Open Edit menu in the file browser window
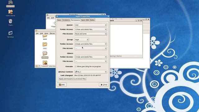Screen dimensions: 199x112 [x=41, y=34]
